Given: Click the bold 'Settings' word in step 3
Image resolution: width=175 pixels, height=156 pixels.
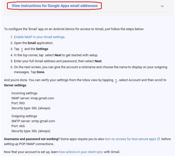Looking at the screenshot, I should [42, 49].
